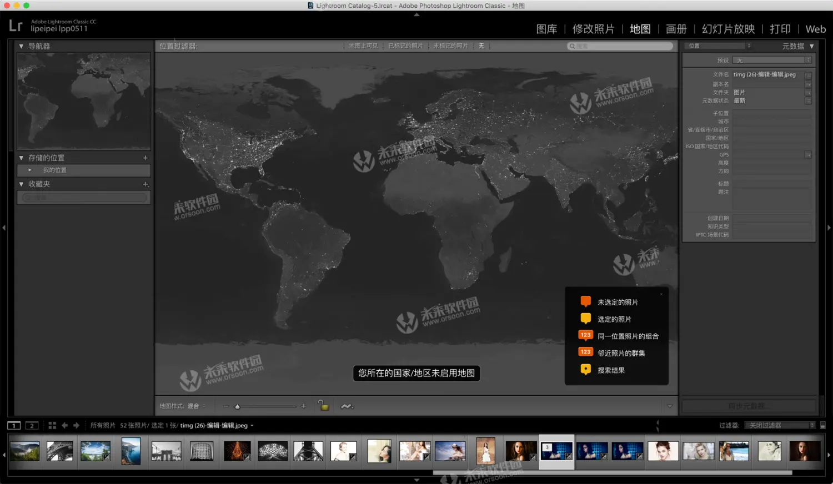Click the stack badge '3' on selected thumbnail
This screenshot has width=833, height=484.
[x=547, y=447]
